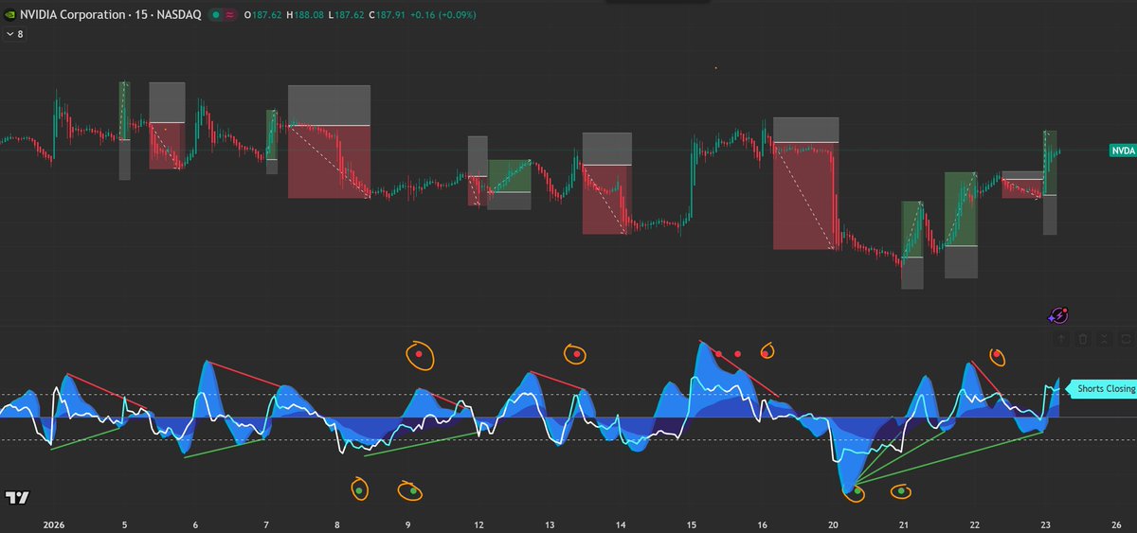Click the date 14 on the time axis

pos(621,524)
